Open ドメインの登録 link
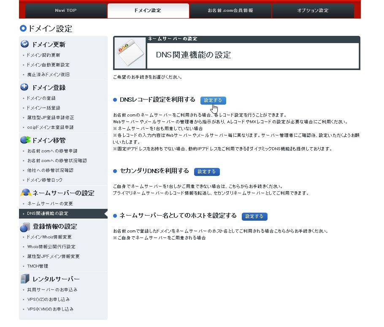 41,98
